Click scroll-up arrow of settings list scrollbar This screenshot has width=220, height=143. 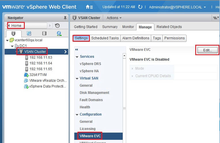click(124, 56)
